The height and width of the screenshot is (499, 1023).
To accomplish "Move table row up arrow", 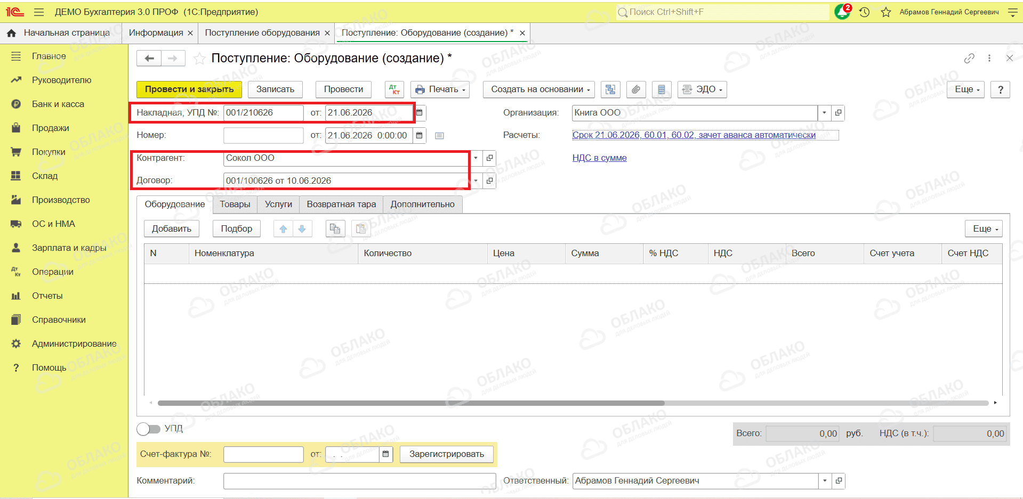I will click(x=283, y=229).
